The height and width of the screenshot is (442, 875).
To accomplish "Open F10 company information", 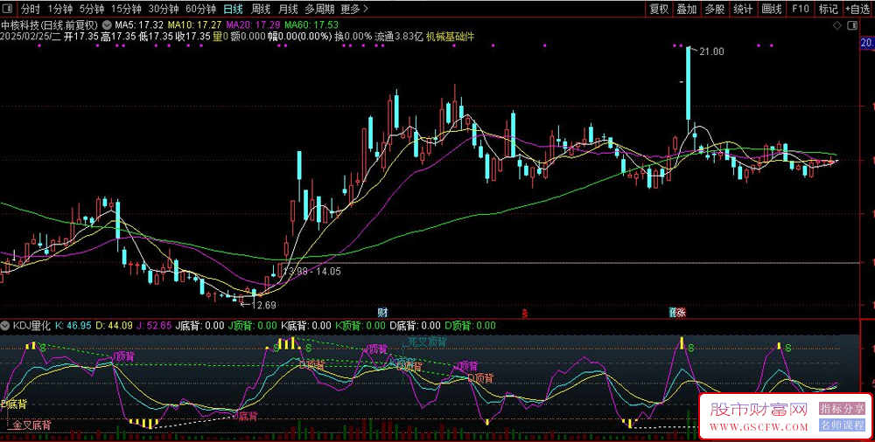I will coord(801,9).
